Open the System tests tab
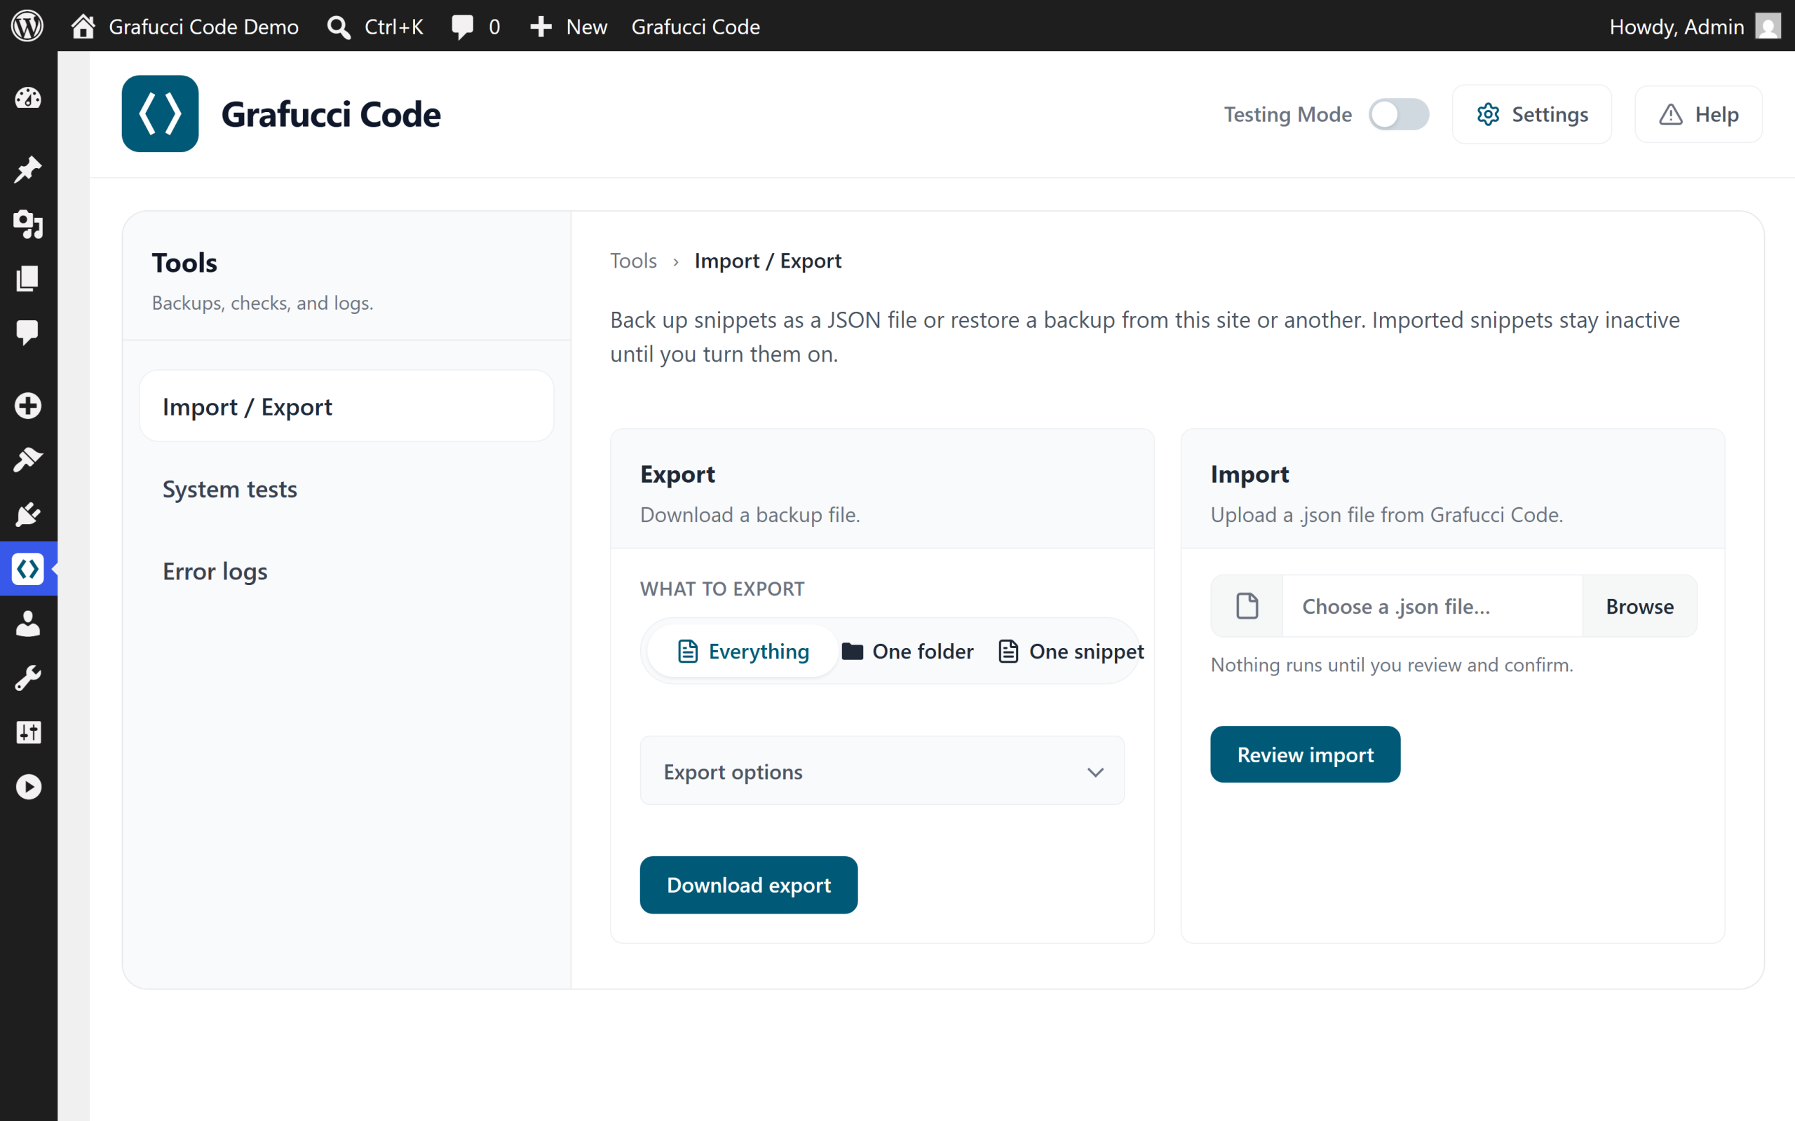The image size is (1795, 1121). click(230, 488)
